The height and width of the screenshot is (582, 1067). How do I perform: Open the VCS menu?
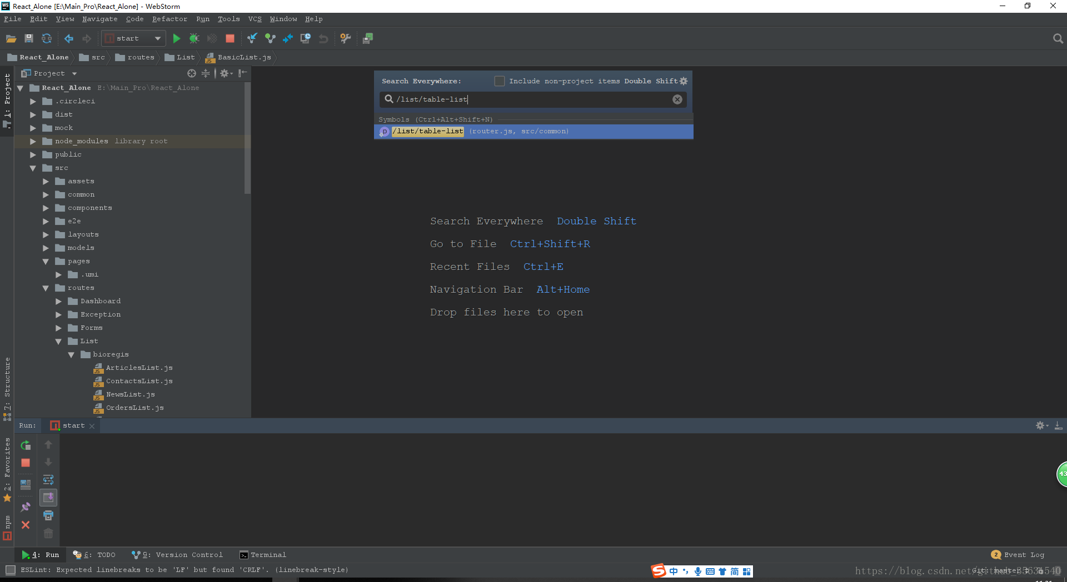(x=255, y=19)
